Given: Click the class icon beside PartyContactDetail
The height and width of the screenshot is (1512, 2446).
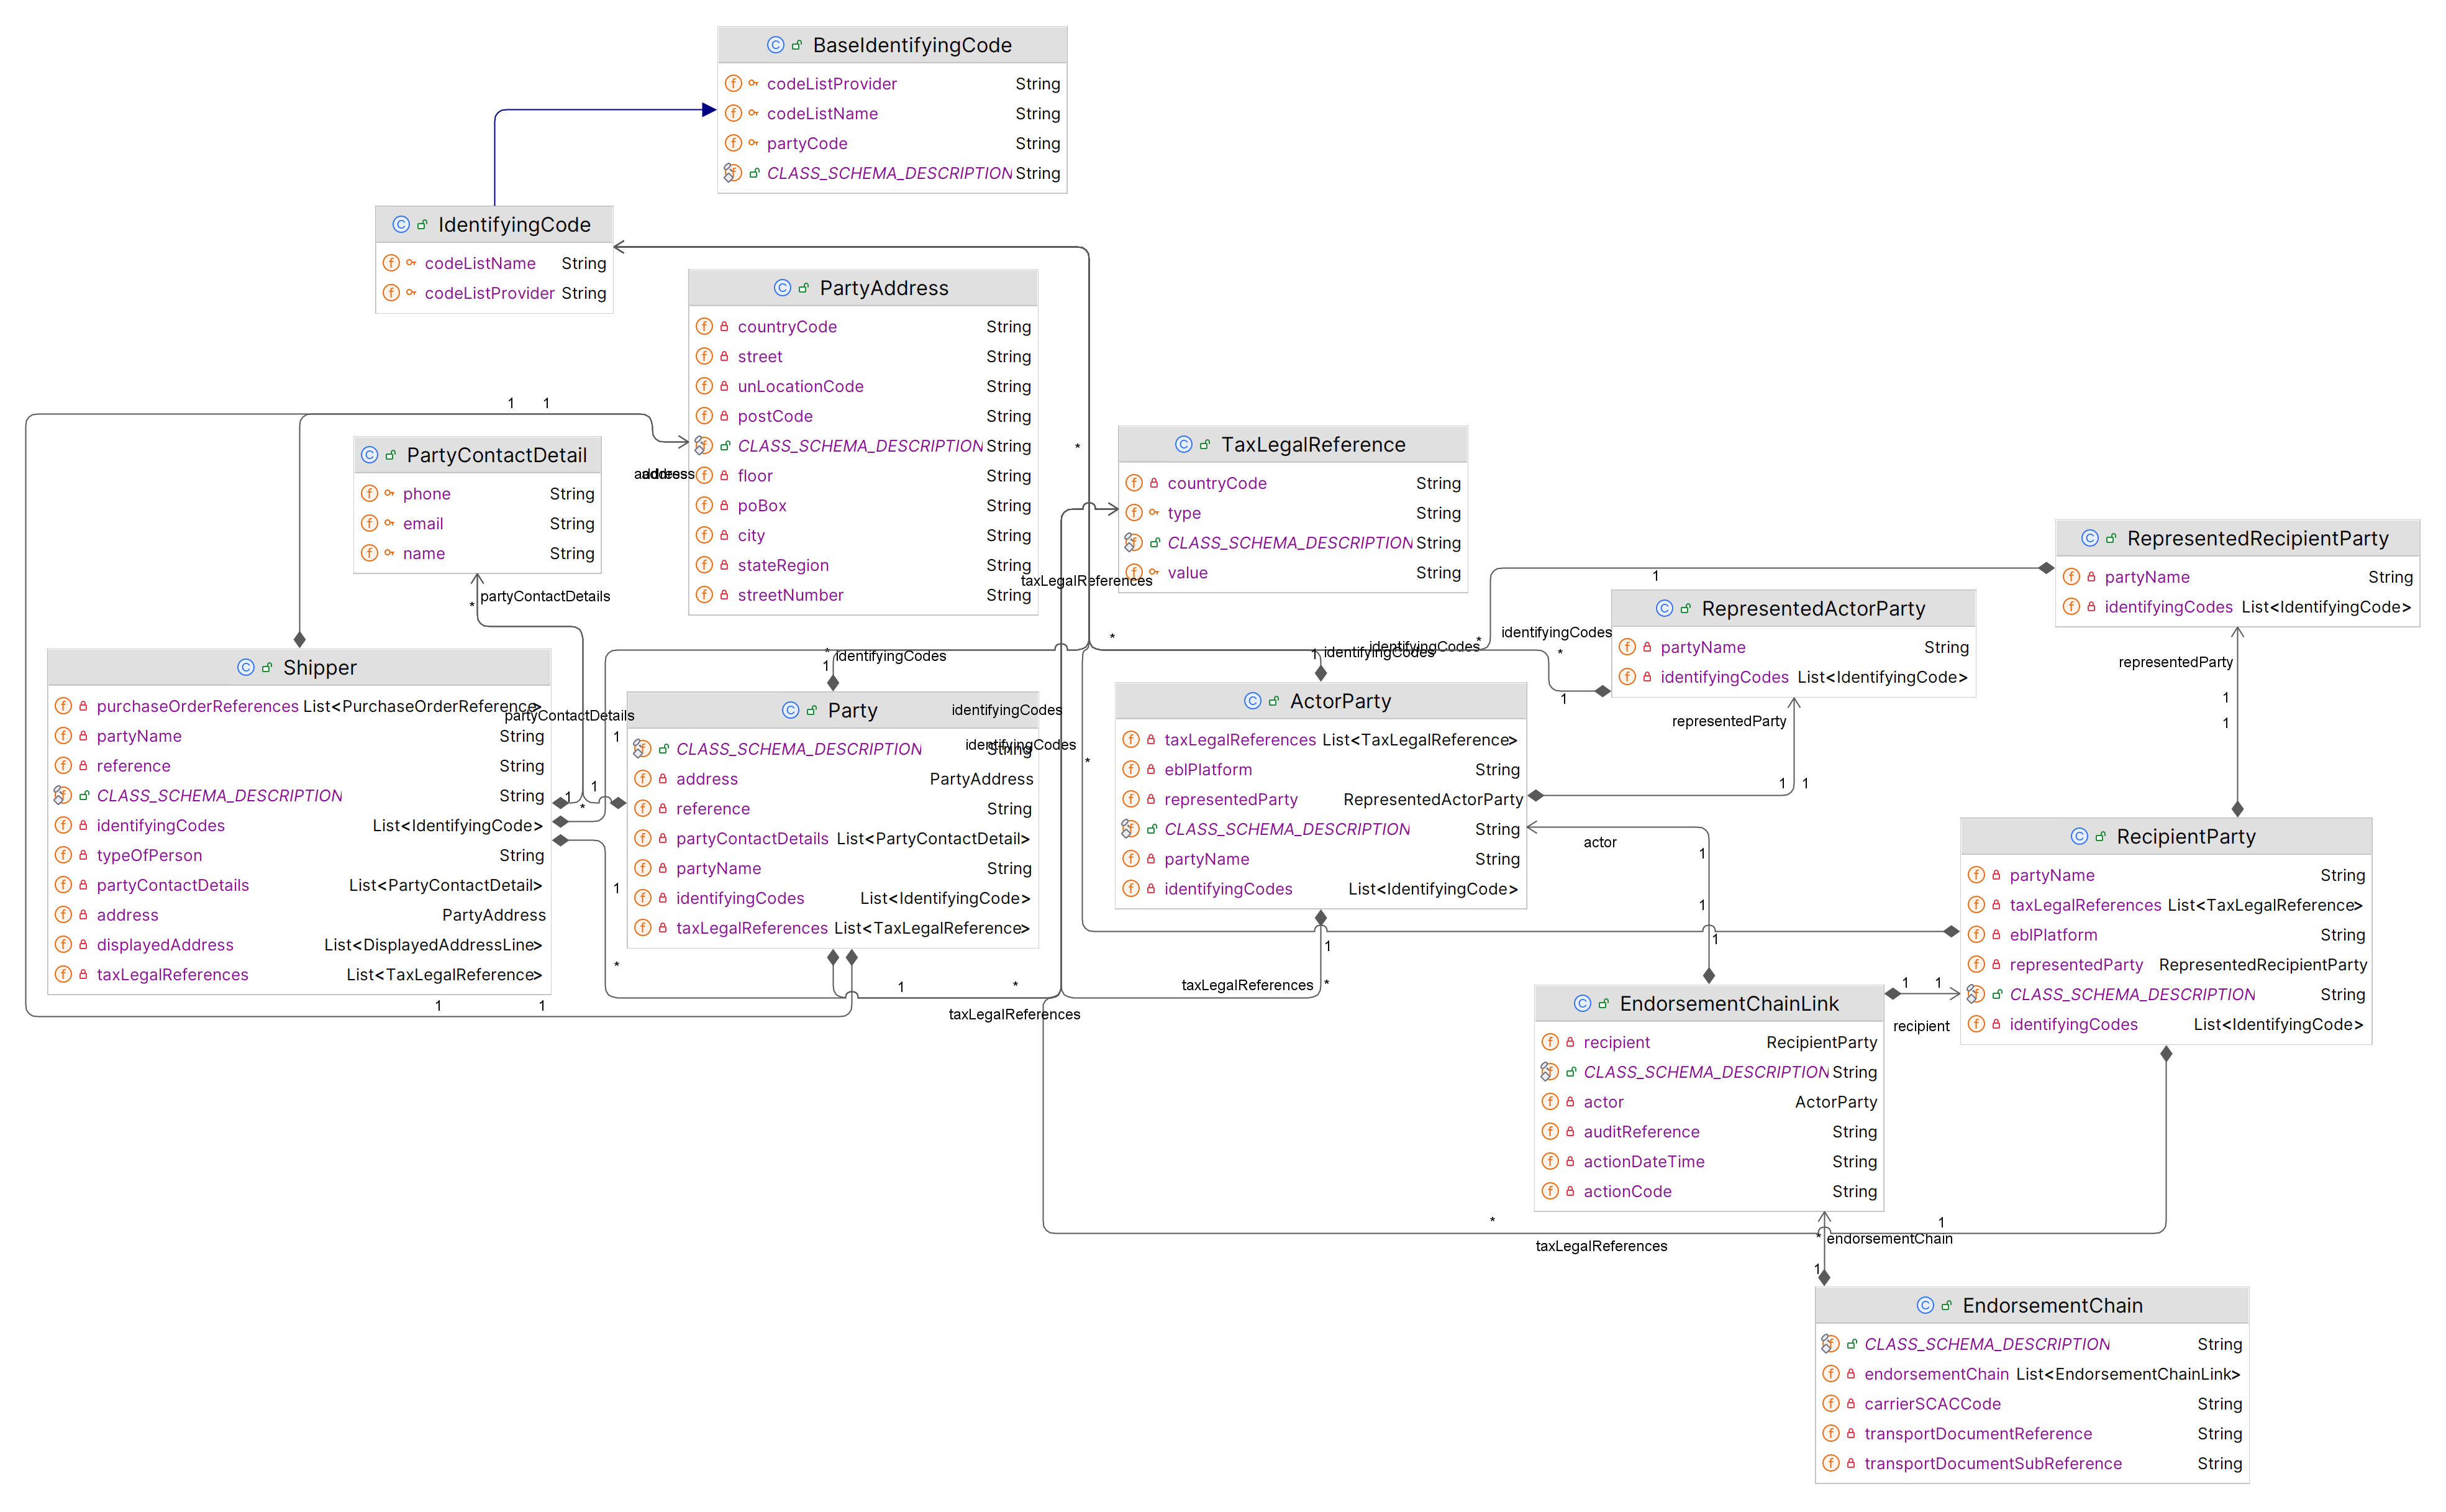Looking at the screenshot, I should click(x=369, y=455).
